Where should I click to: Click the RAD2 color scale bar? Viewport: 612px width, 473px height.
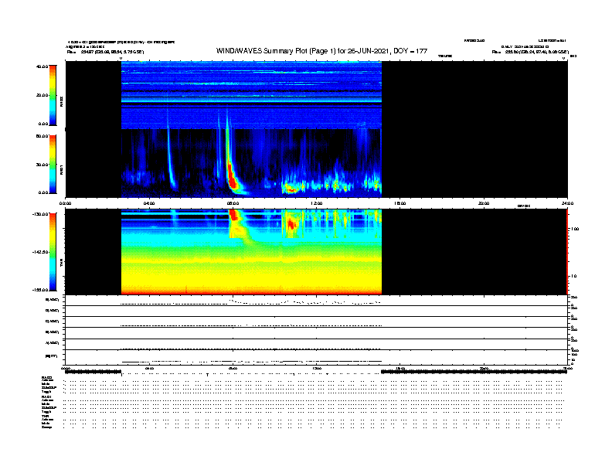tap(53, 95)
